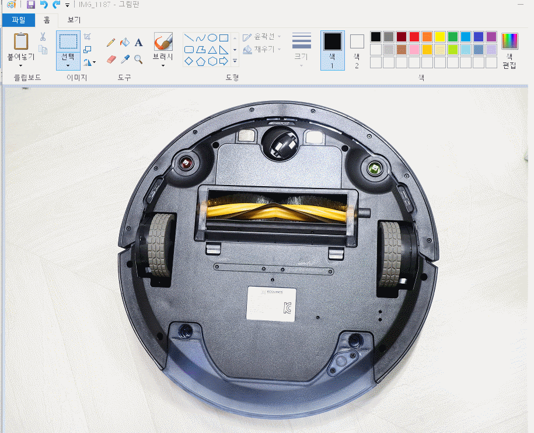The image size is (534, 433).
Task: Choose the Curve shape
Action: click(201, 38)
